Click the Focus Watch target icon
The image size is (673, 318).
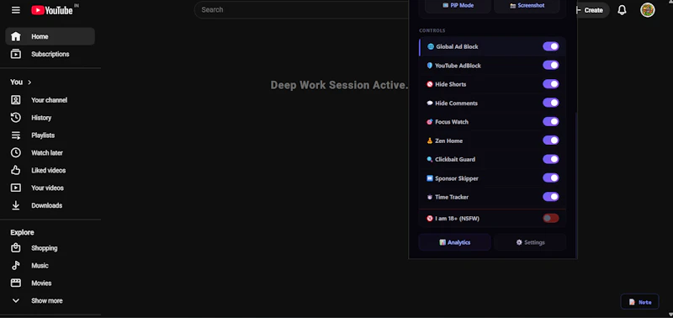pos(430,122)
